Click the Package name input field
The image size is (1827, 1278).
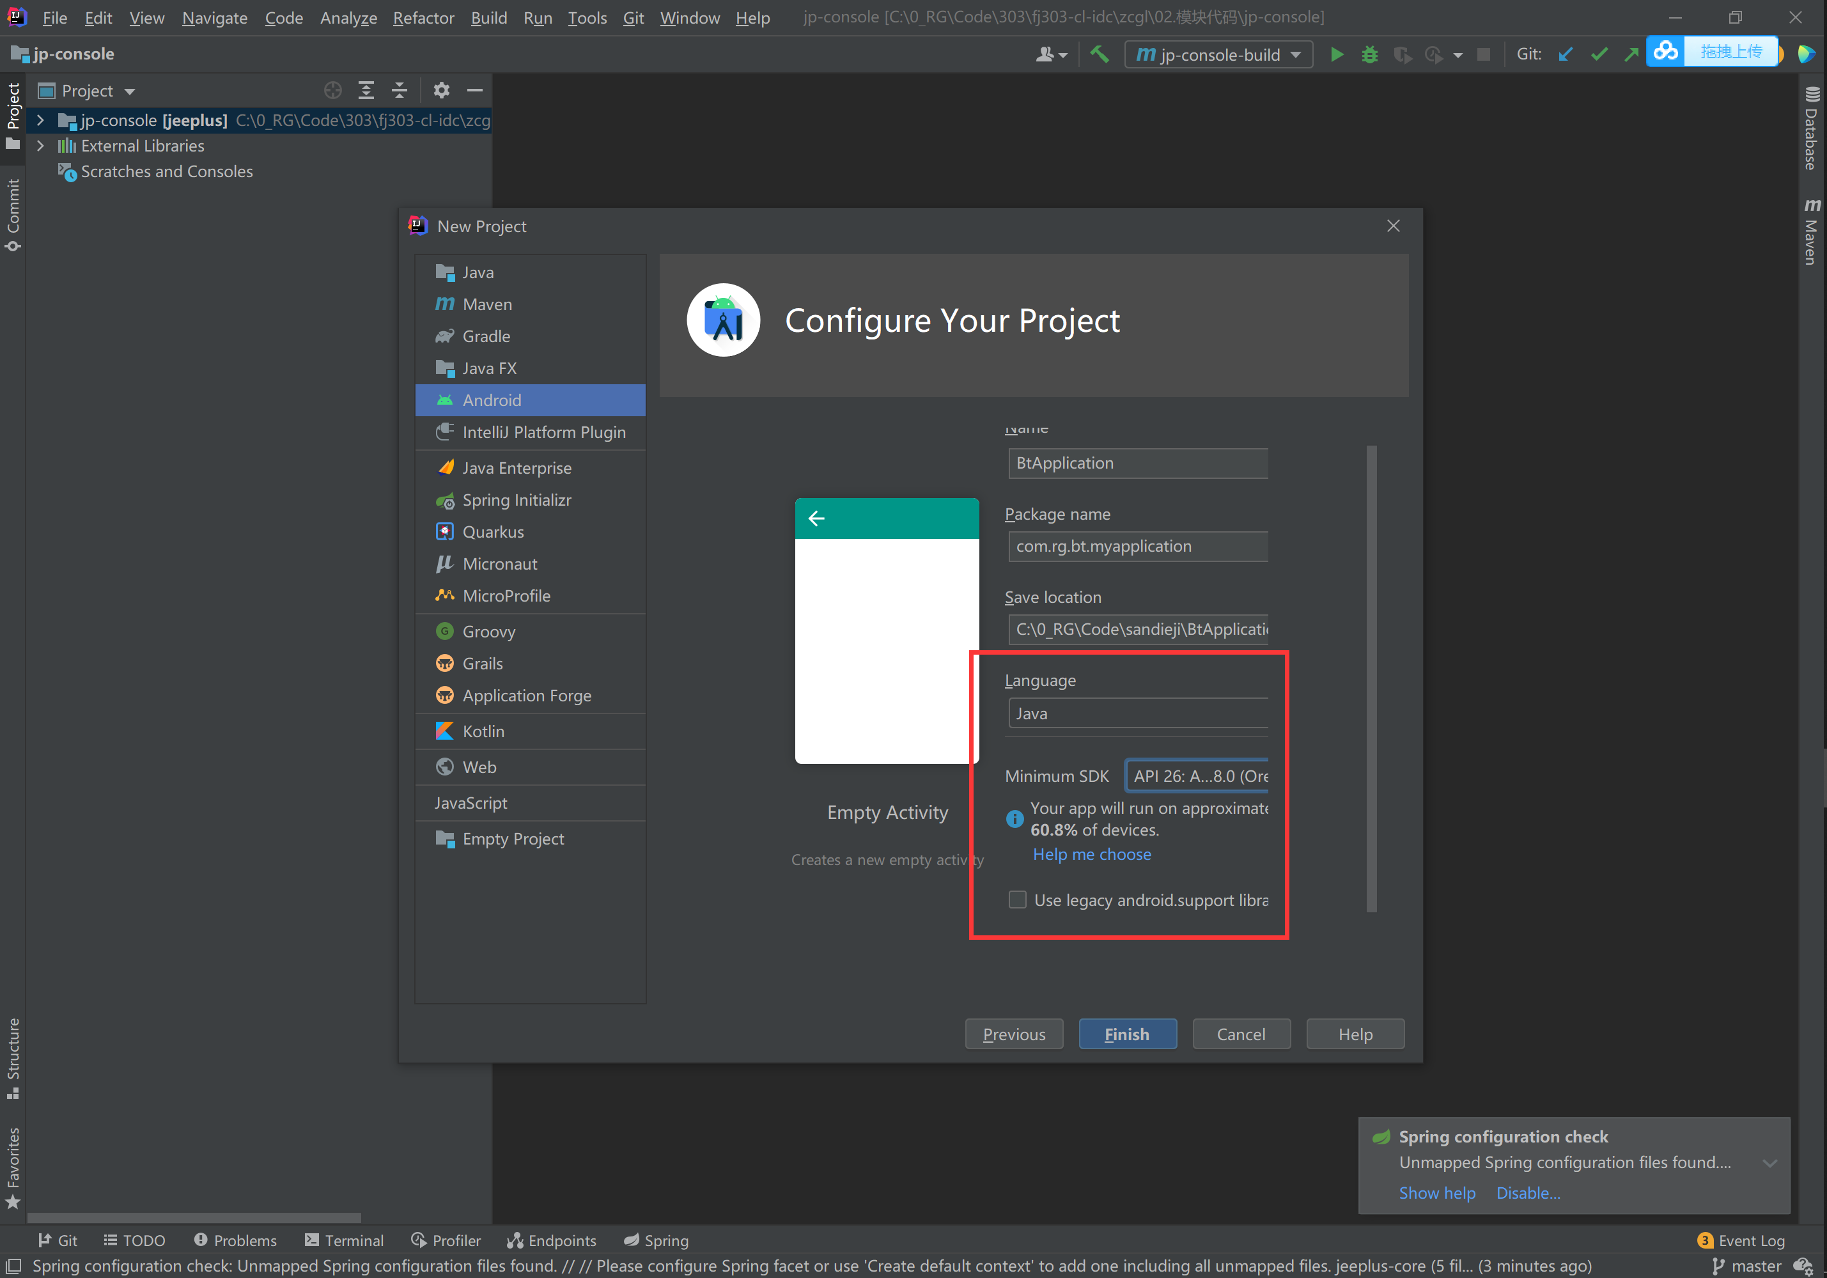(x=1138, y=547)
